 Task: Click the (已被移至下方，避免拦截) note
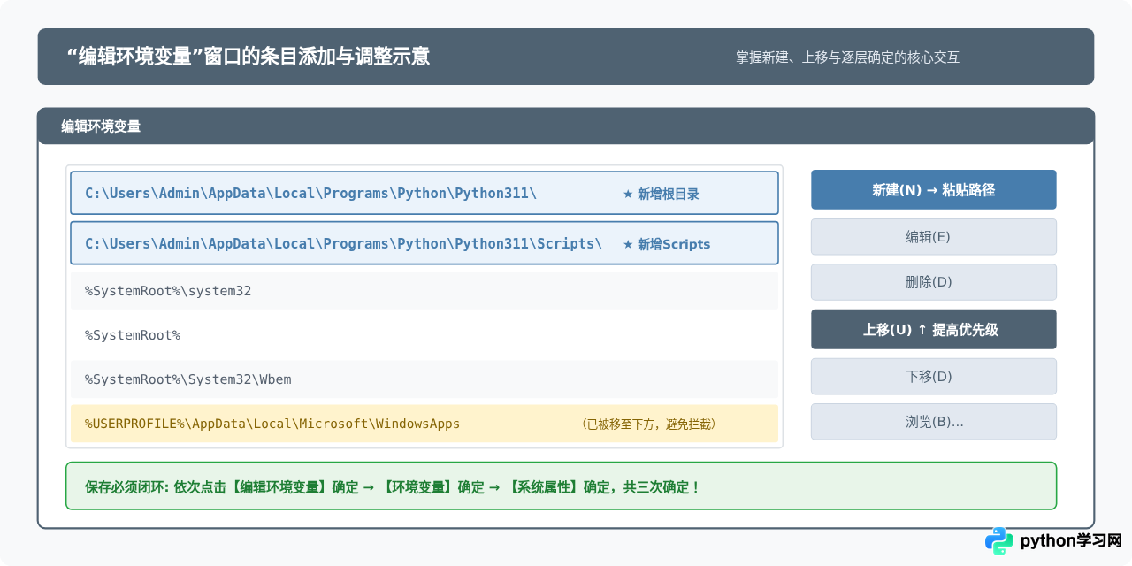(648, 424)
